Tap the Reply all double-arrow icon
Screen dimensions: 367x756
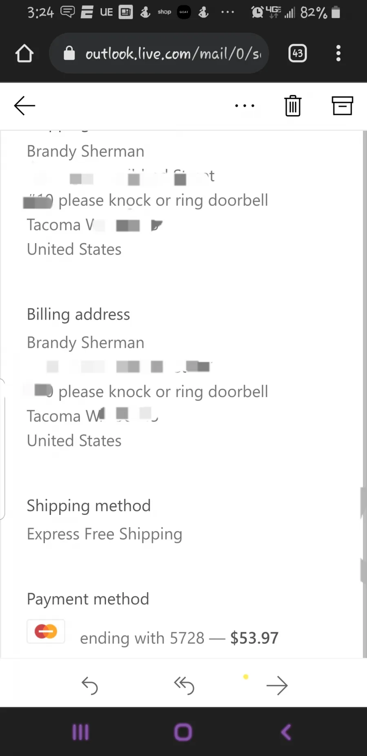(184, 685)
